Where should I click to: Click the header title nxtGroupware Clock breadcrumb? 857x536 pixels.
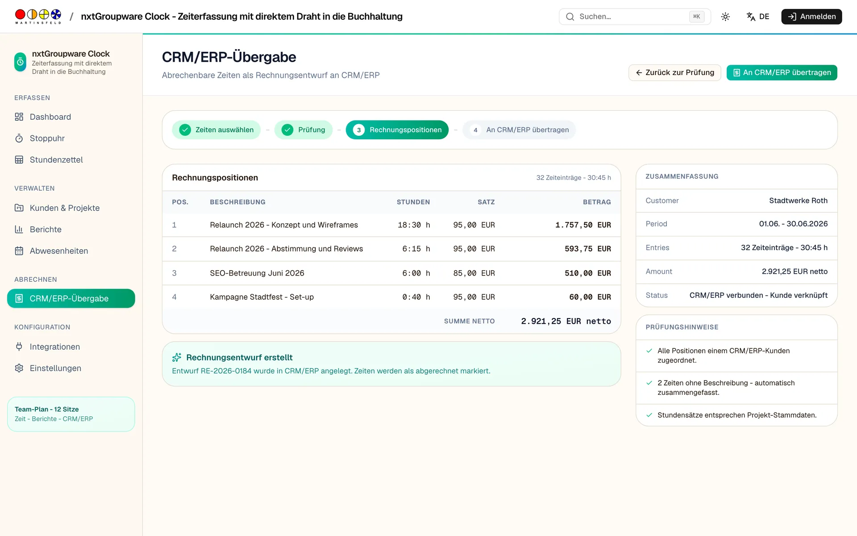(x=241, y=17)
